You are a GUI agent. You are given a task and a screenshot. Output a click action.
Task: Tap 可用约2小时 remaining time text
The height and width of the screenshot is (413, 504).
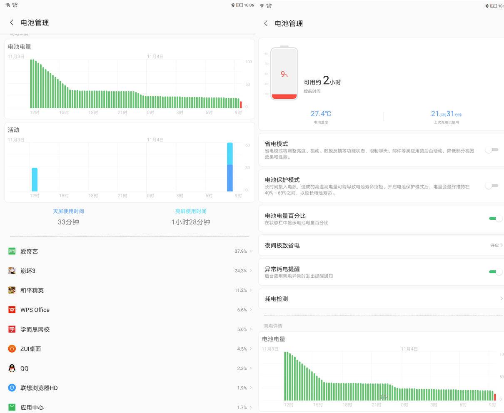(322, 81)
